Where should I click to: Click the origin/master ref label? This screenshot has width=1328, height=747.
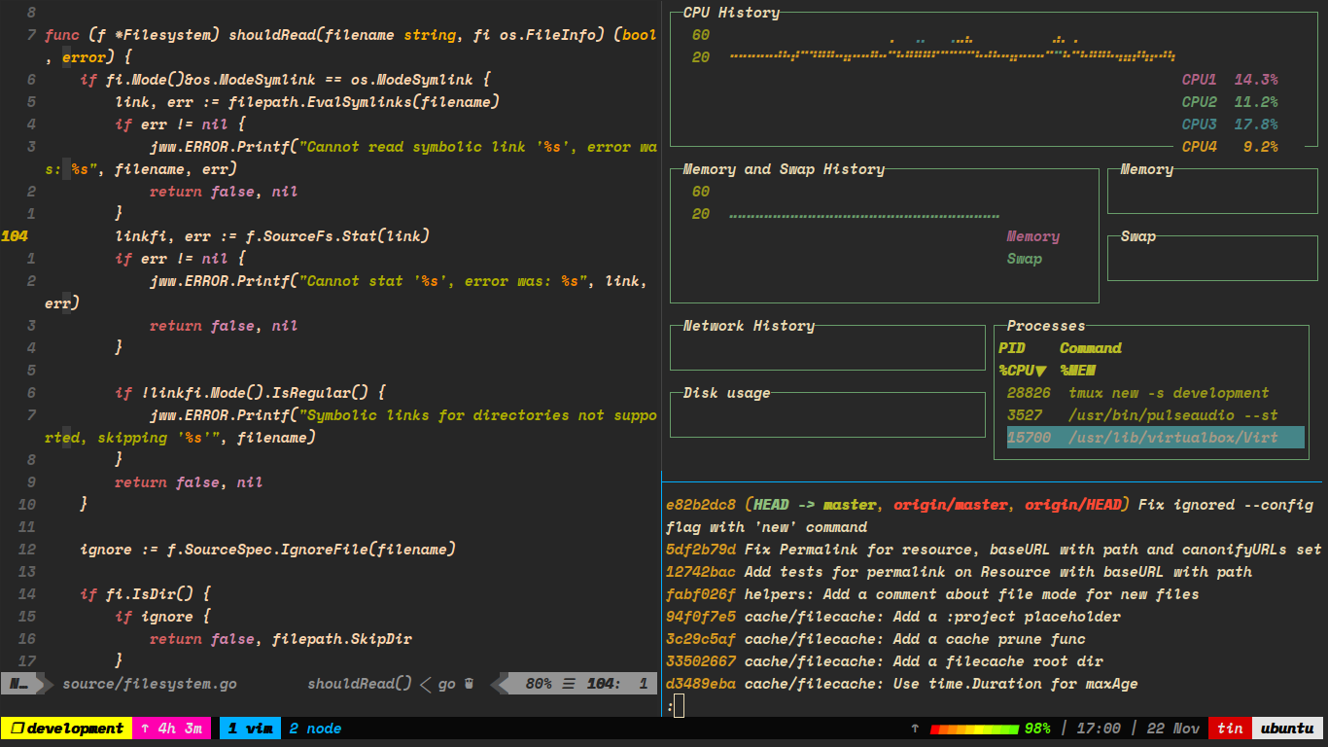coord(950,505)
